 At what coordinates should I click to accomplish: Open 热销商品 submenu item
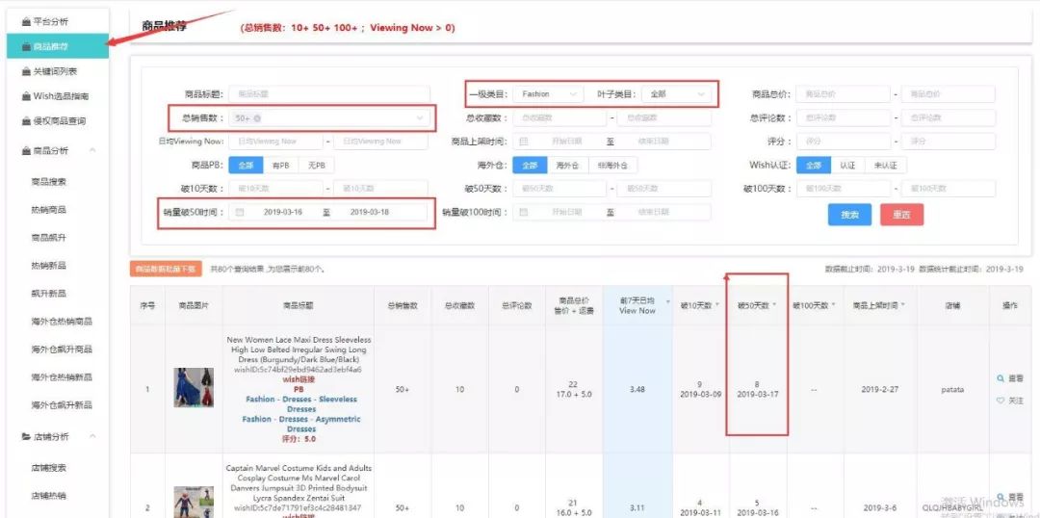[48, 210]
